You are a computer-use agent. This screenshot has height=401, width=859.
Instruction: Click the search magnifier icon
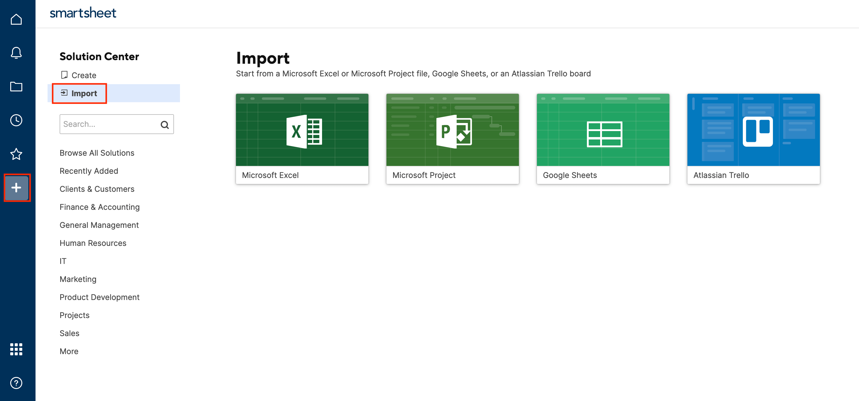(164, 124)
